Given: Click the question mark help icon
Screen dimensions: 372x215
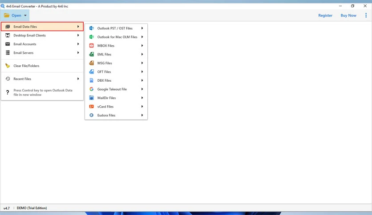Looking at the screenshot, I should (8, 92).
